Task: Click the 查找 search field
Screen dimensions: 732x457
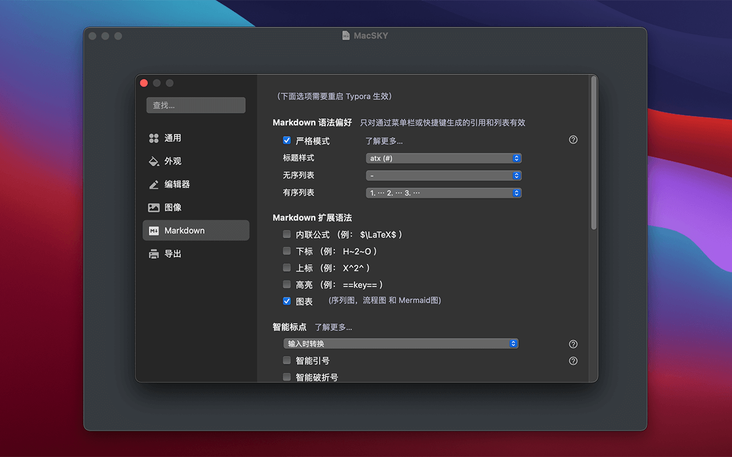Action: [x=196, y=105]
